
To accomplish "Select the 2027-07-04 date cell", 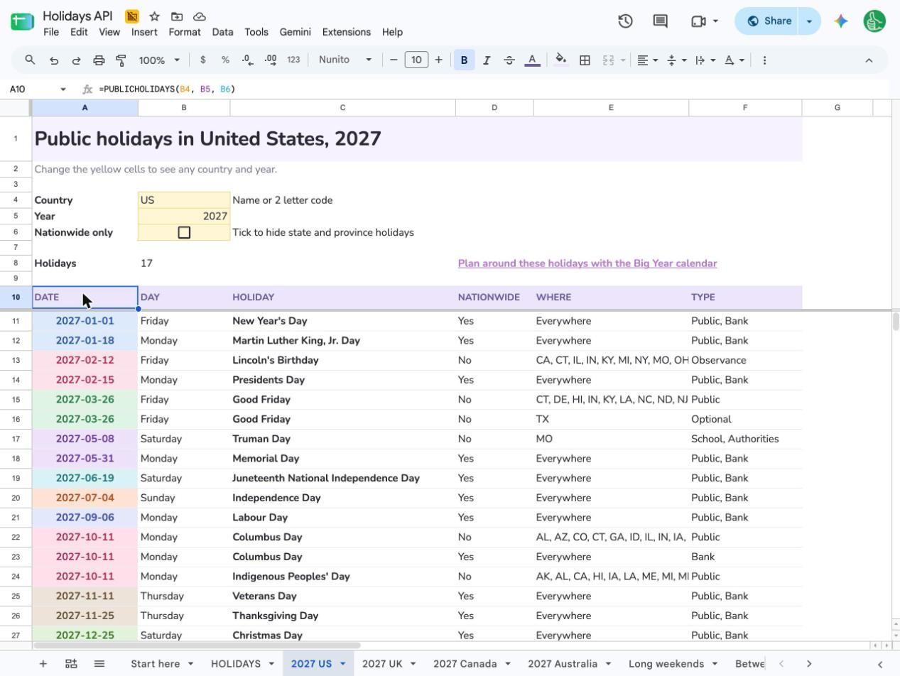I will (85, 498).
